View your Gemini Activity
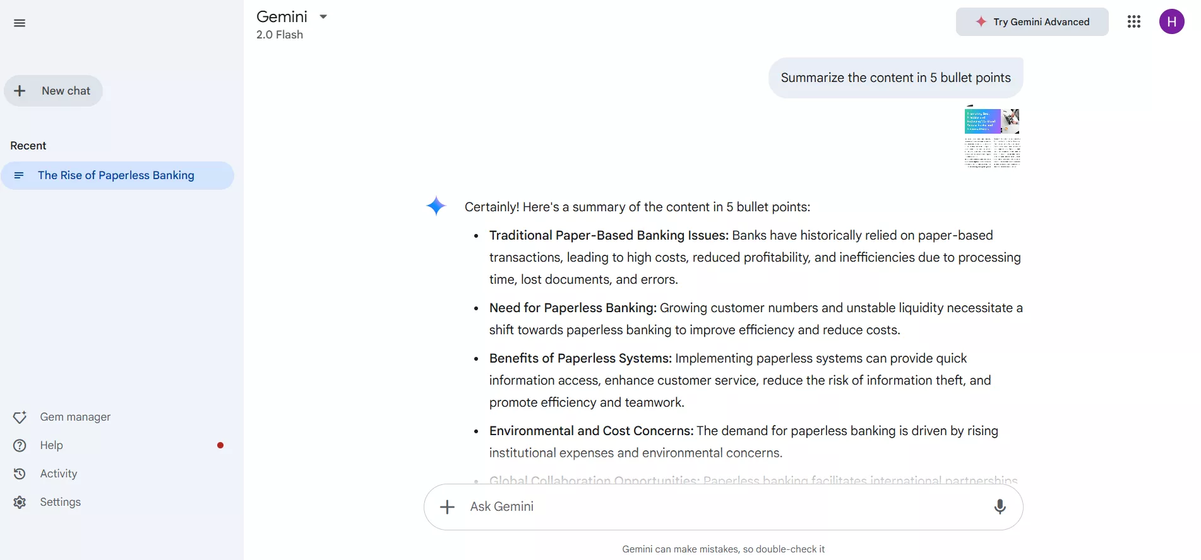 click(x=57, y=474)
